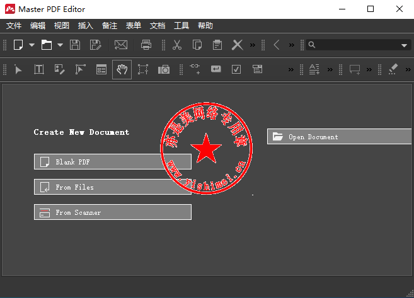This screenshot has width=414, height=298.
Task: Open the 帮助 menu
Action: 205,26
